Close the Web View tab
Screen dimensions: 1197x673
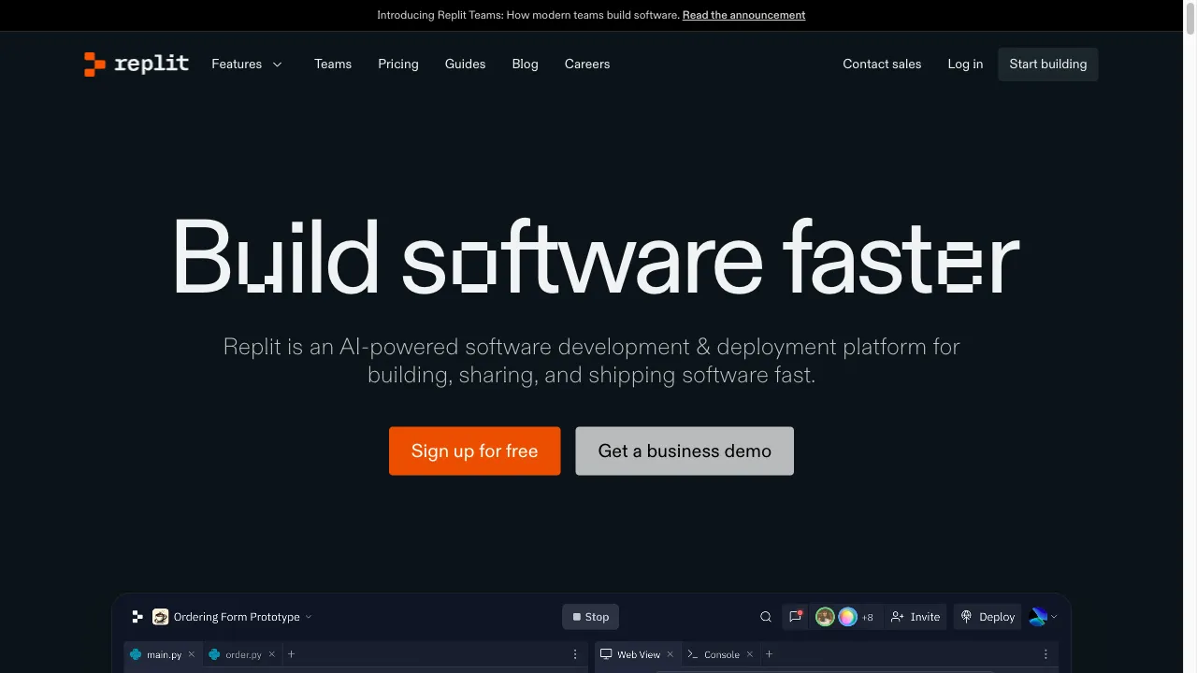click(x=670, y=654)
